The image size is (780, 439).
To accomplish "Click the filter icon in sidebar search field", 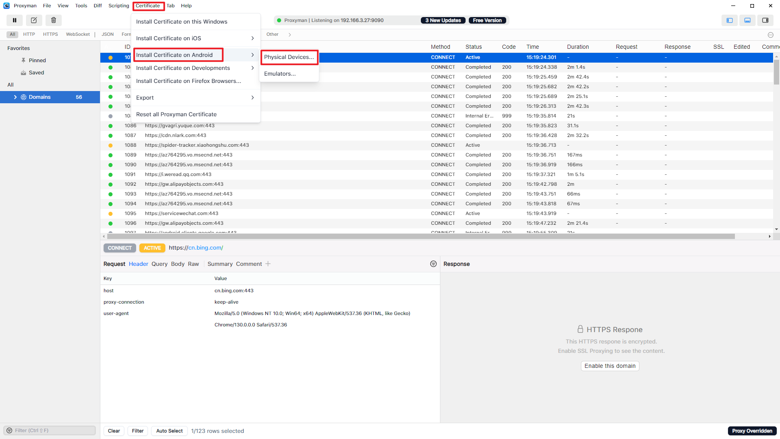I will point(9,430).
